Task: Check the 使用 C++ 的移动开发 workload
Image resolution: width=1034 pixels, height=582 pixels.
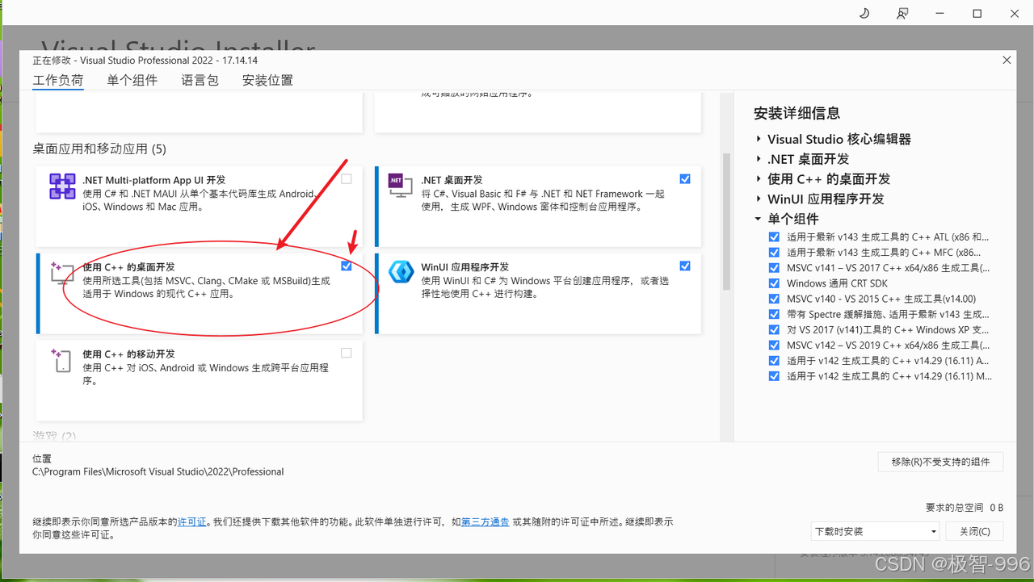Action: [347, 354]
